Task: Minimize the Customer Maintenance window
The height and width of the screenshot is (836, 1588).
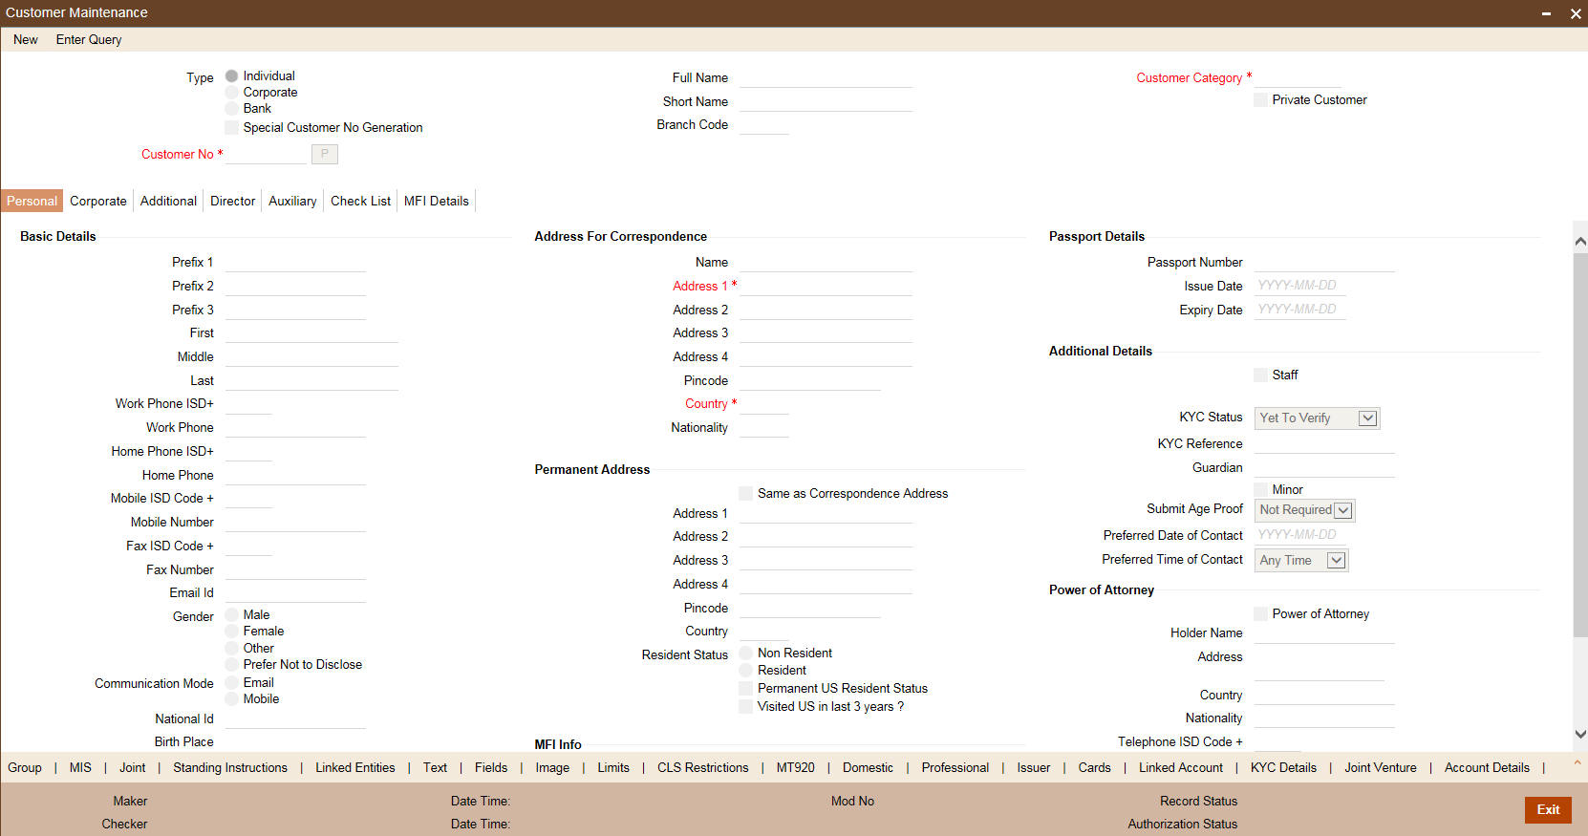Action: pos(1546,13)
